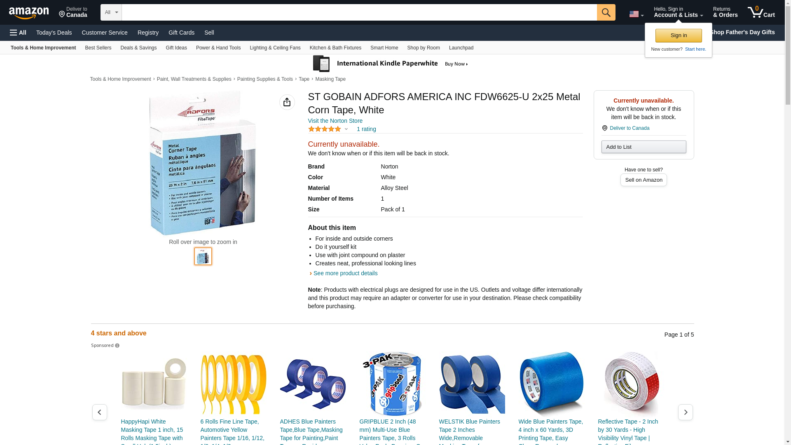Click the Amazon logo

[29, 13]
